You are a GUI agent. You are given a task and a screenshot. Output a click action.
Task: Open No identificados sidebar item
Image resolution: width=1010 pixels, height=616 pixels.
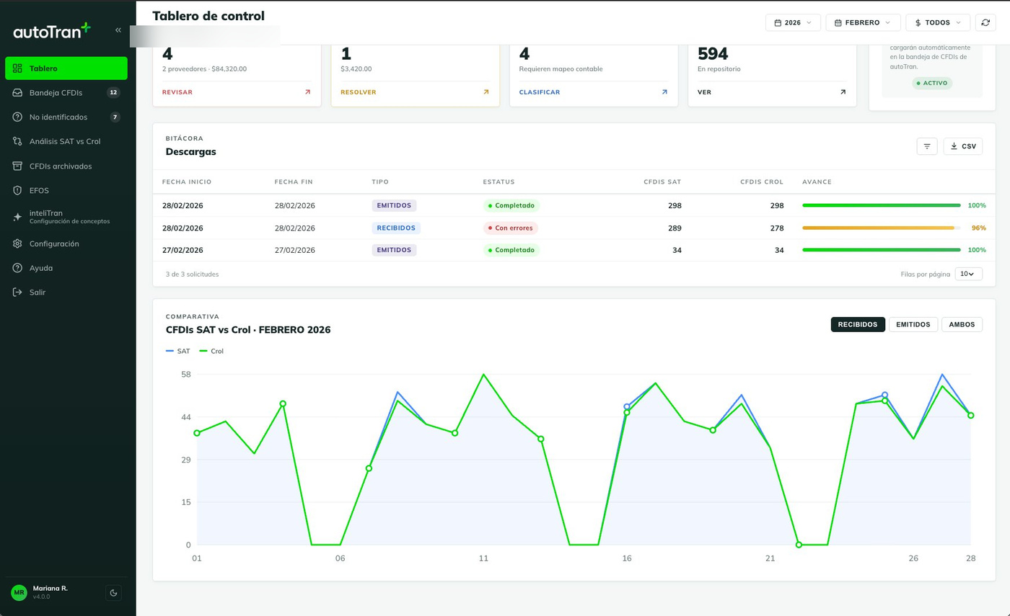coord(66,117)
